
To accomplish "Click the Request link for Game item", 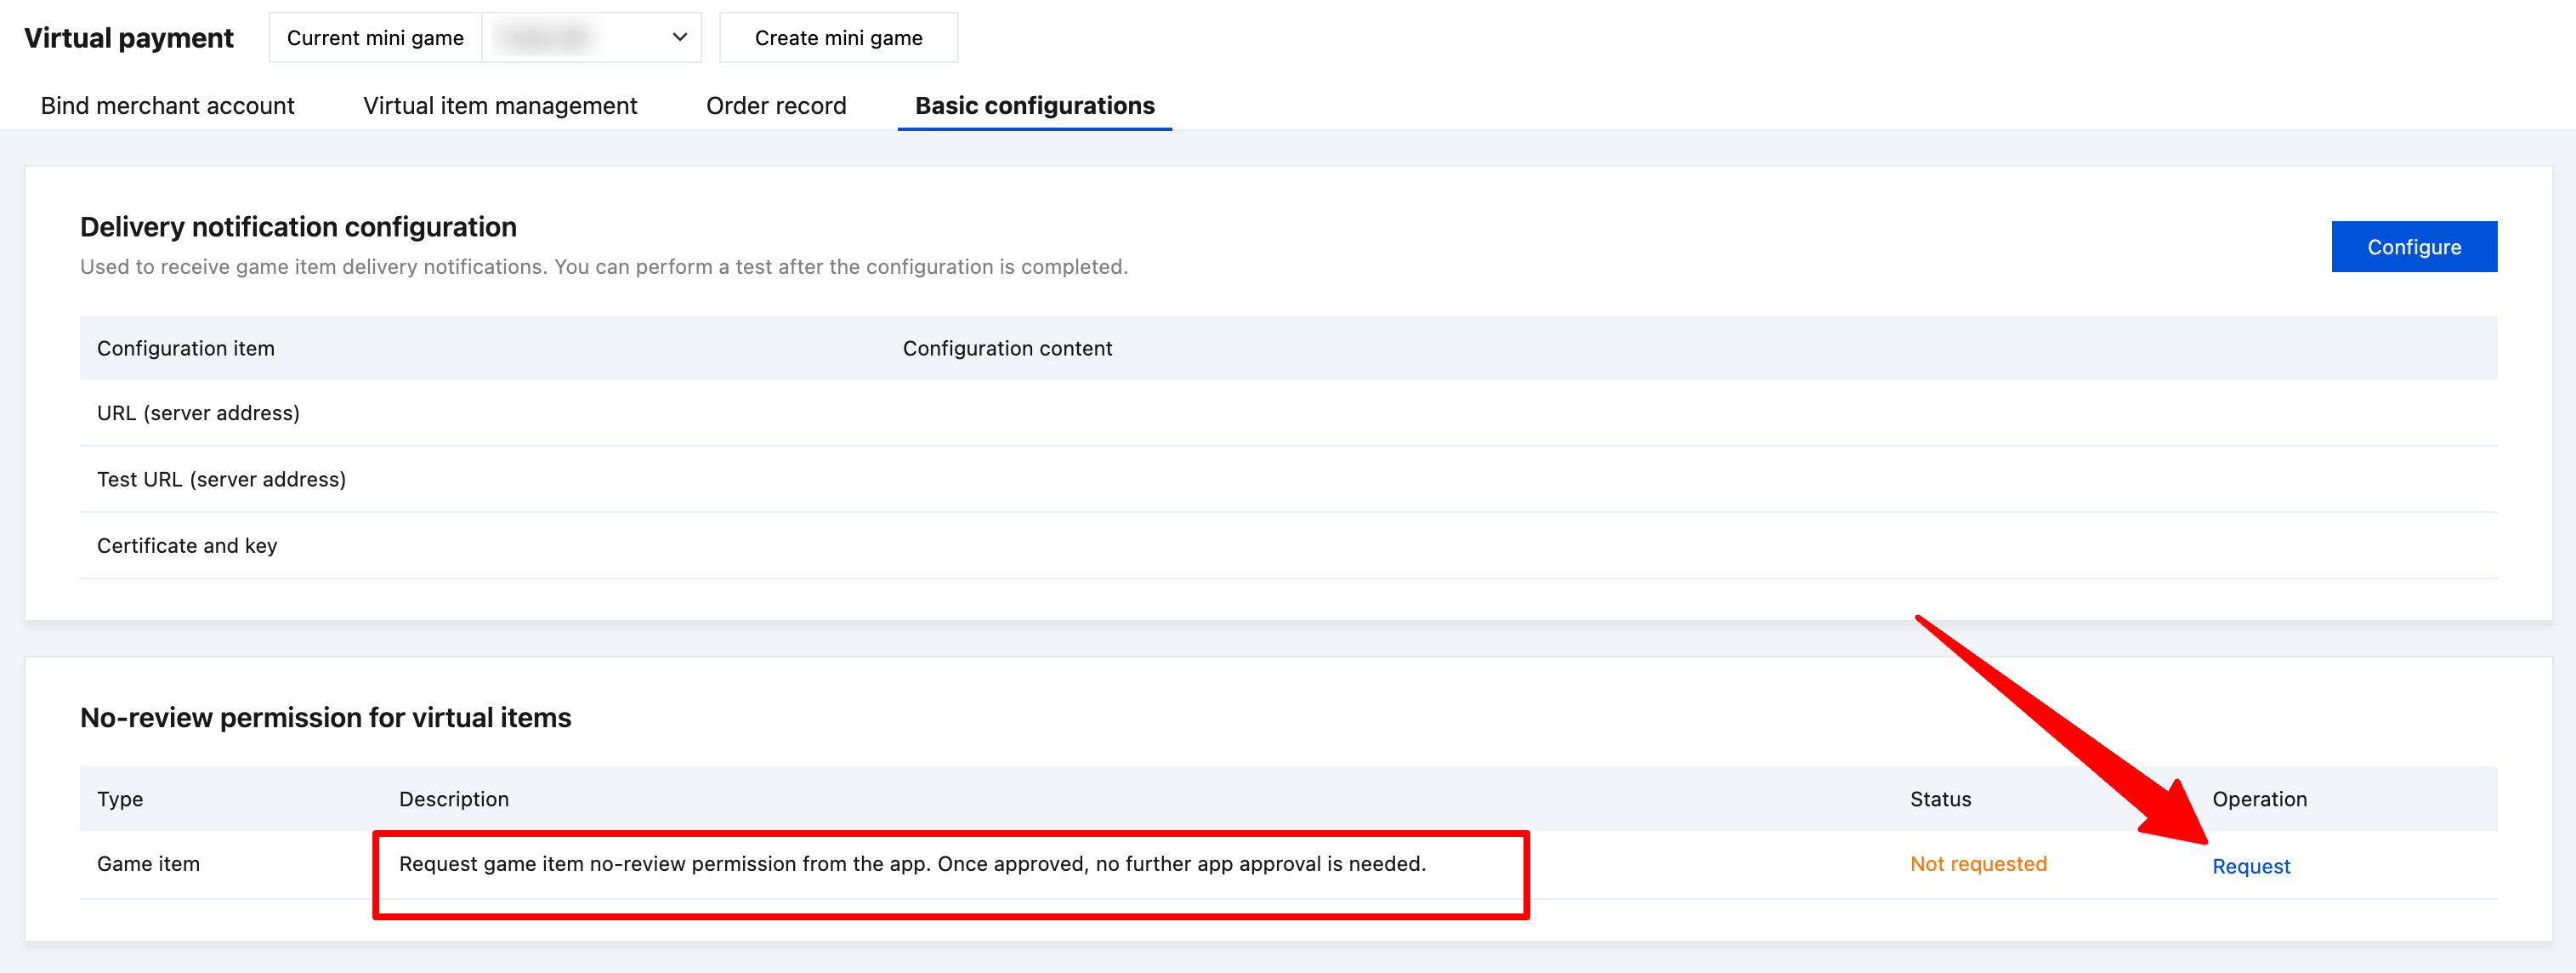I will 2250,866.
